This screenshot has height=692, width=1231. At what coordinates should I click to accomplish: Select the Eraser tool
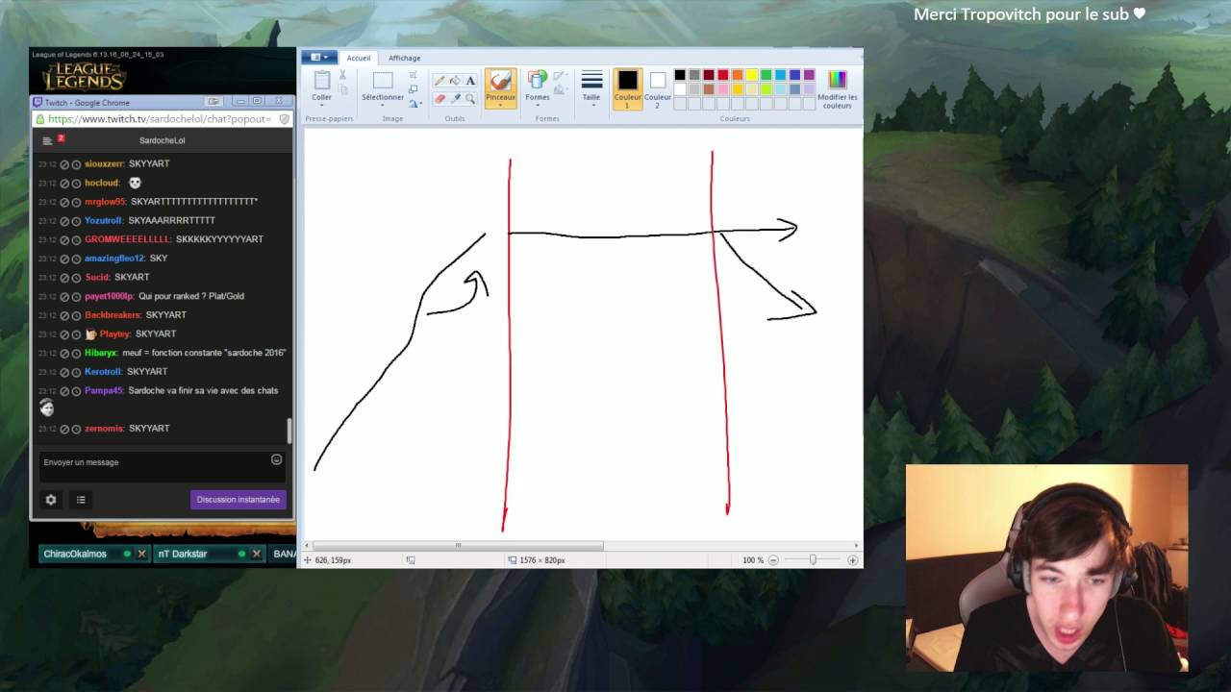[x=440, y=98]
